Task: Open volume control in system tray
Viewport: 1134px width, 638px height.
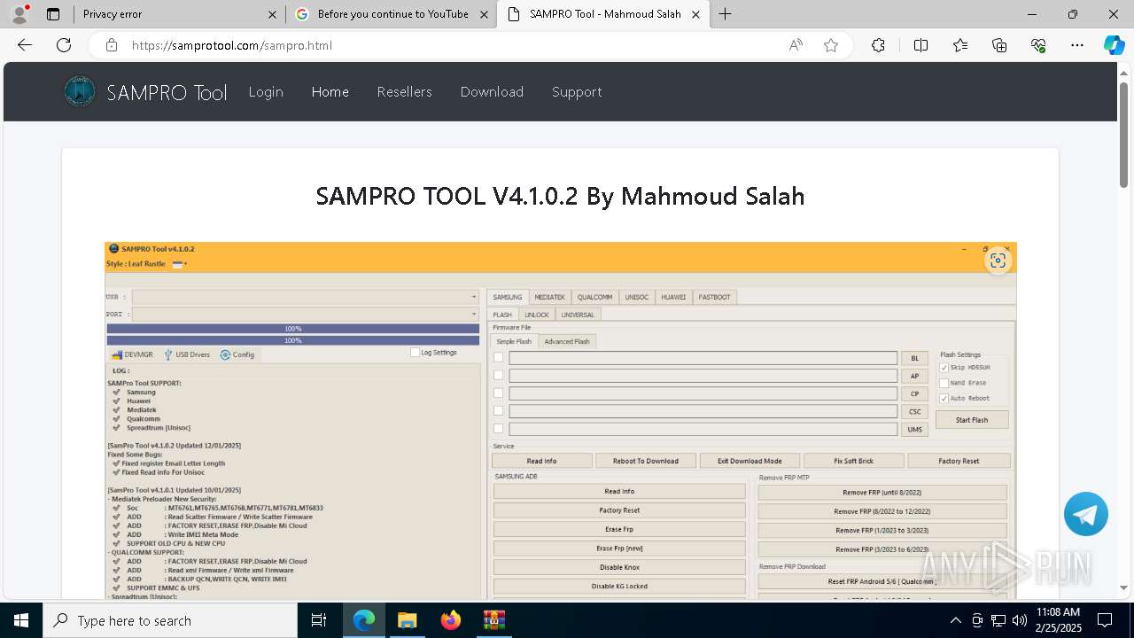Action: tap(1019, 620)
